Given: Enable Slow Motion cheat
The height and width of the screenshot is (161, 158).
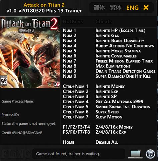Looking at the screenshot, I should tap(109, 117).
